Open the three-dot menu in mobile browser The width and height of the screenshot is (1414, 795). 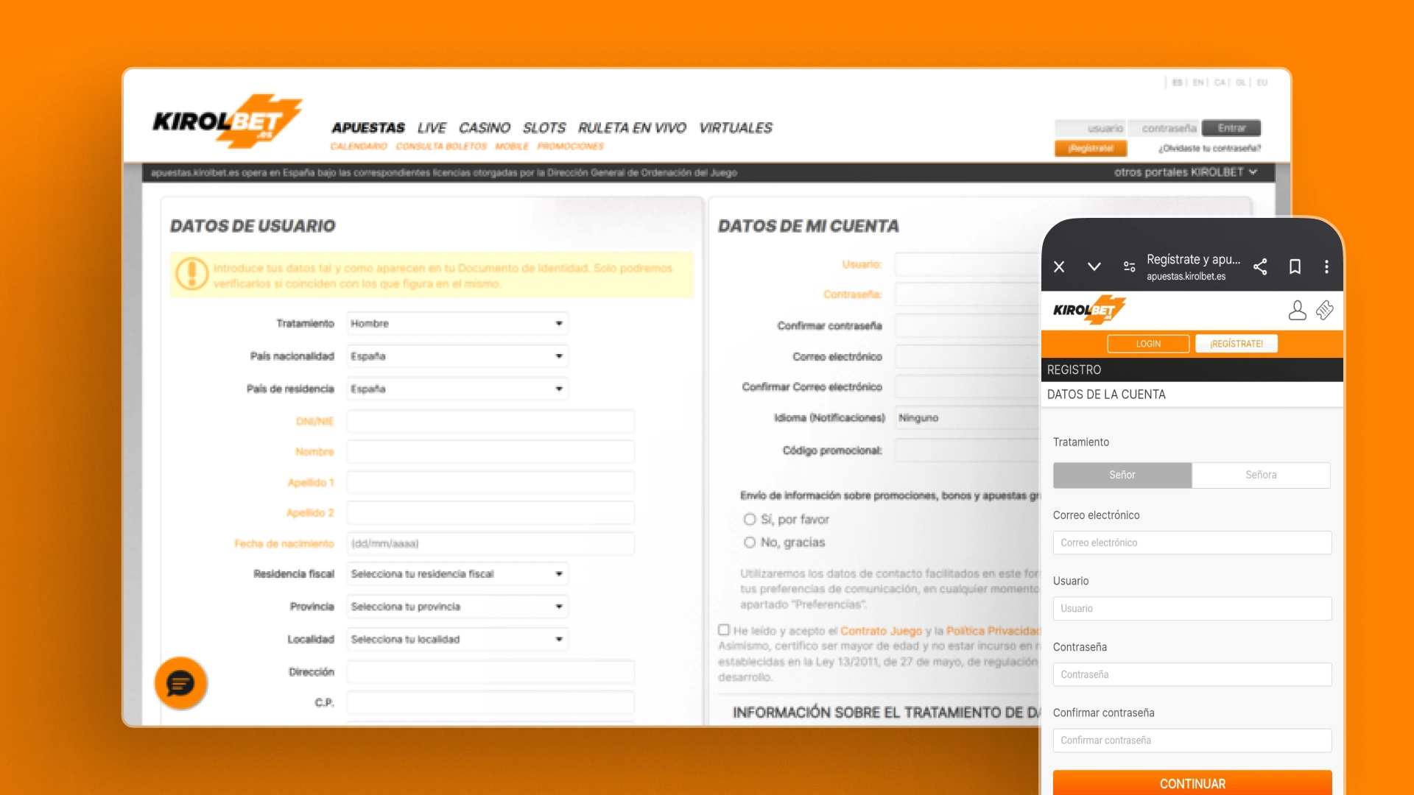click(1326, 266)
